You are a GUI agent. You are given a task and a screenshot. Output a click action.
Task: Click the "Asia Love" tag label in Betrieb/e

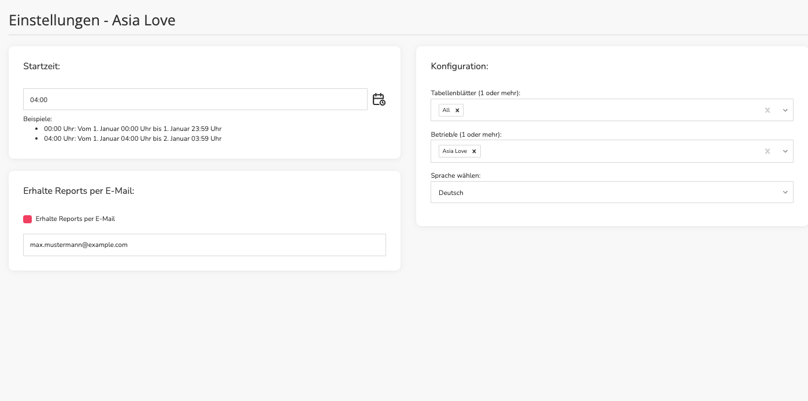point(455,151)
